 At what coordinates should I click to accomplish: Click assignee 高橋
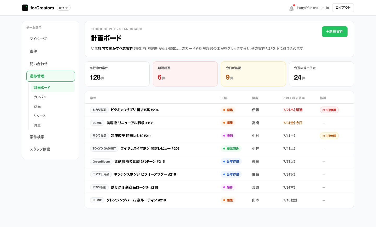click(x=255, y=123)
